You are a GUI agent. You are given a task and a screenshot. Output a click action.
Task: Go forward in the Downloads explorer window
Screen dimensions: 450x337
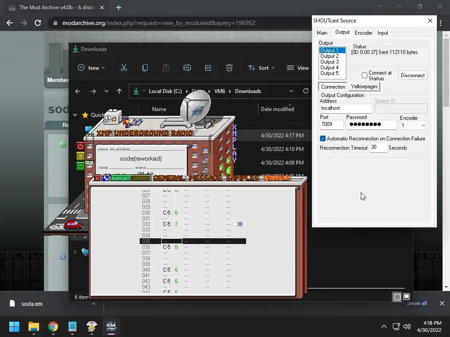[x=93, y=91]
